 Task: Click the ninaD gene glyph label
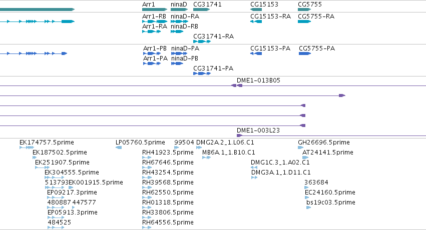[179, 4]
